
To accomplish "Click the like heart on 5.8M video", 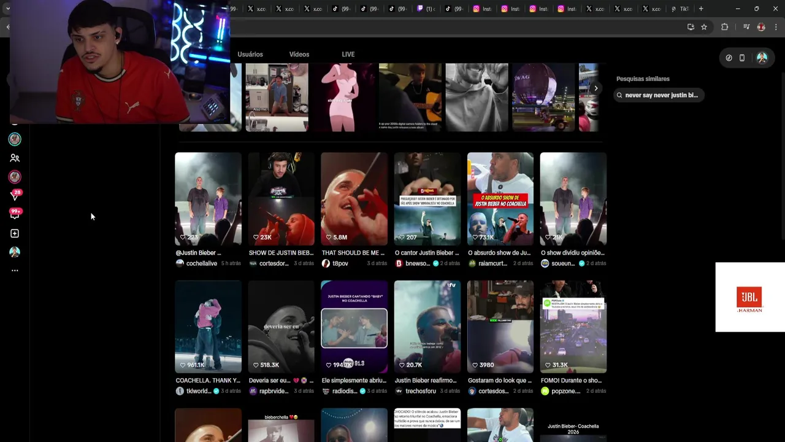I will click(329, 237).
